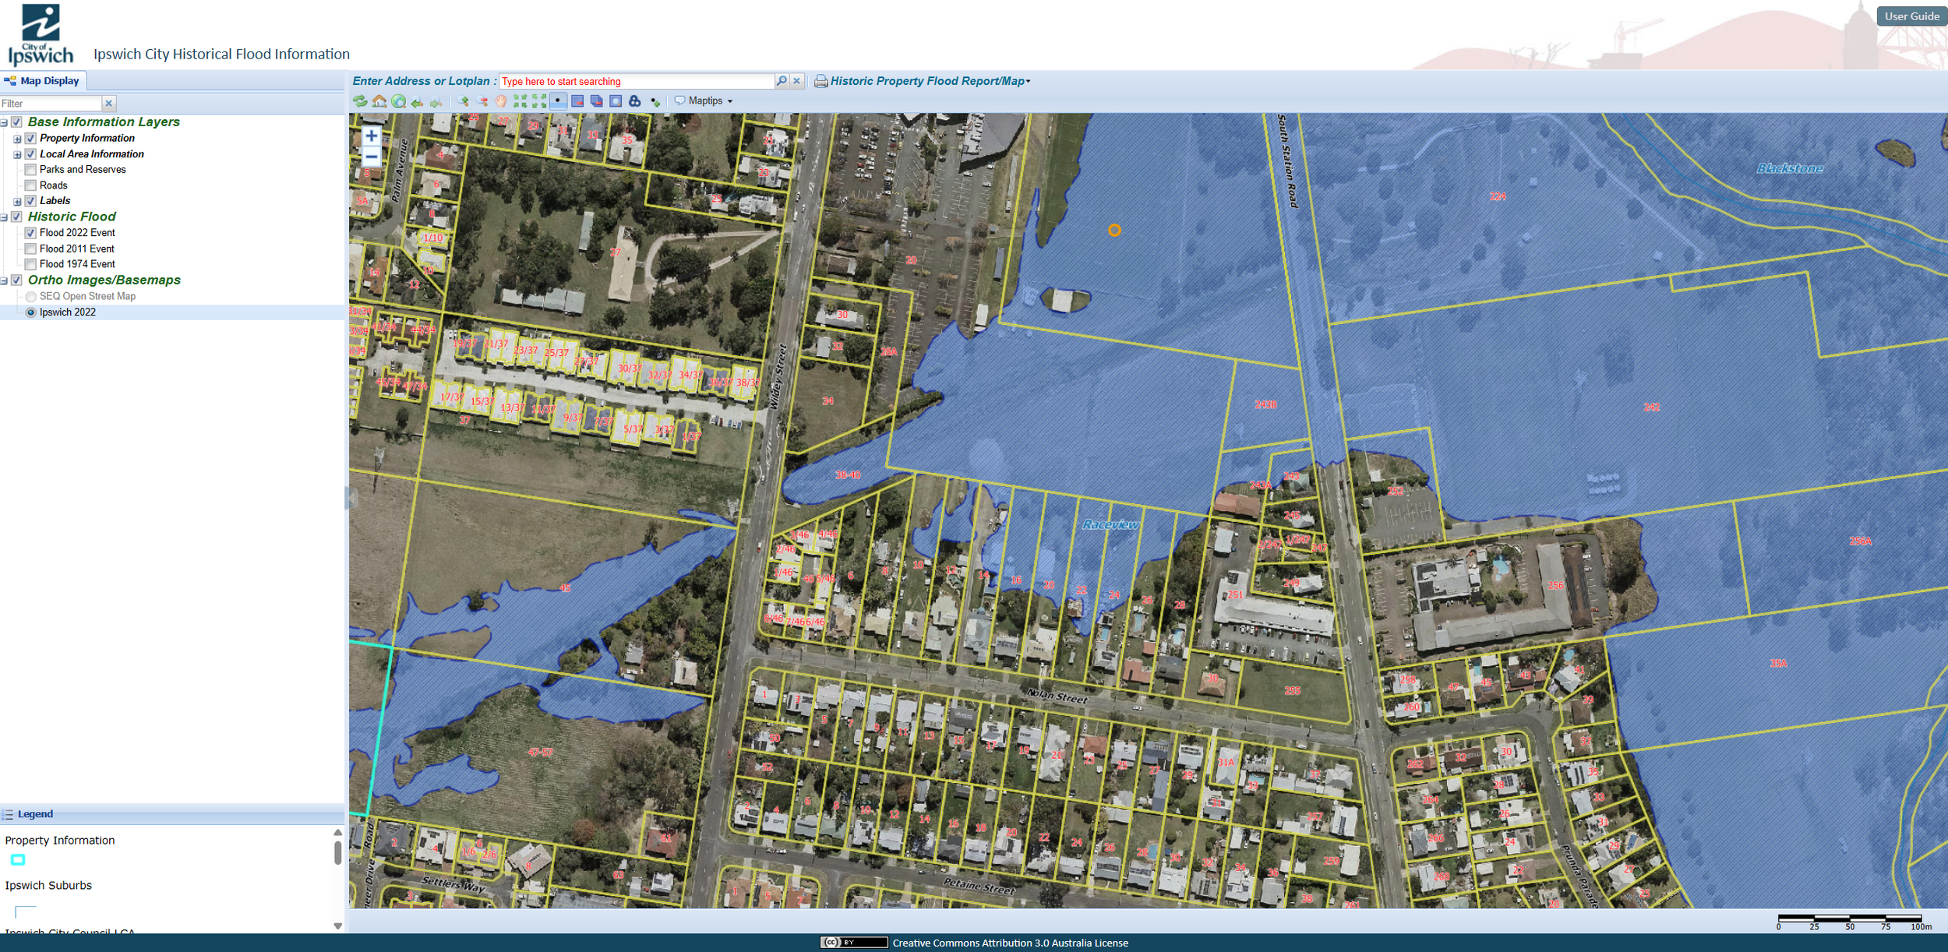Select the point selection tool
This screenshot has width=1948, height=952.
tap(559, 101)
